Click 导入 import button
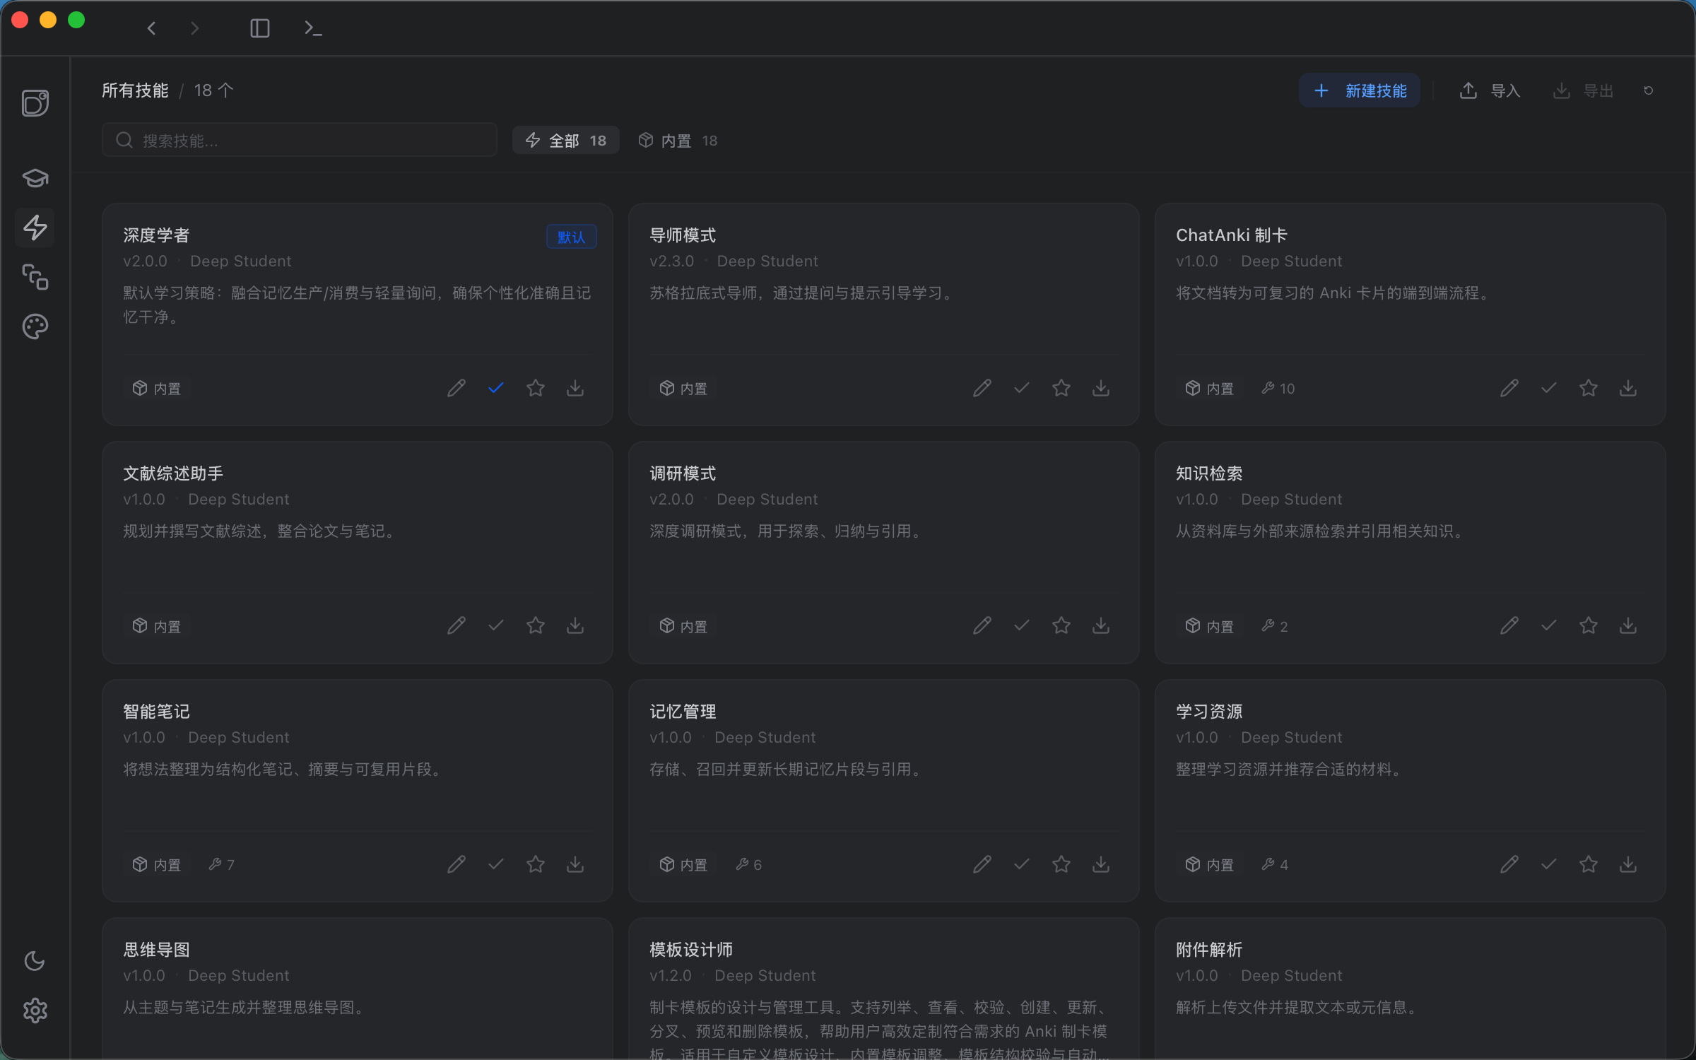This screenshot has height=1060, width=1696. (1490, 90)
